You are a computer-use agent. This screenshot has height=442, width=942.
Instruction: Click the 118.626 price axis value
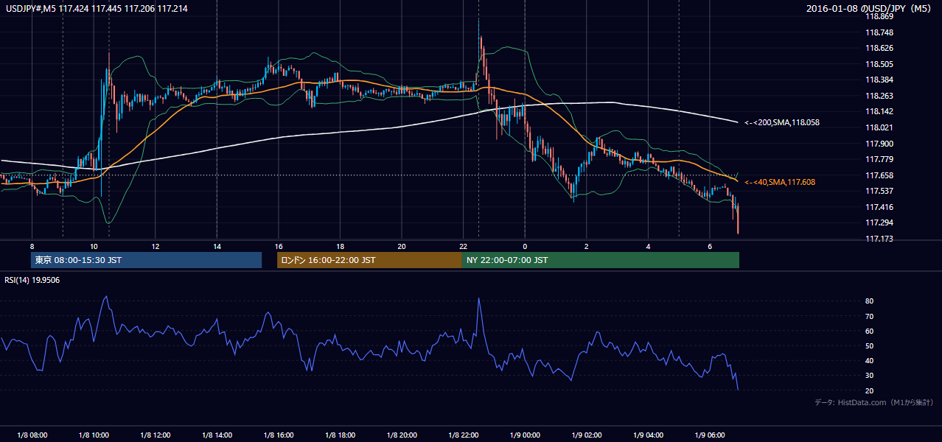[x=879, y=48]
